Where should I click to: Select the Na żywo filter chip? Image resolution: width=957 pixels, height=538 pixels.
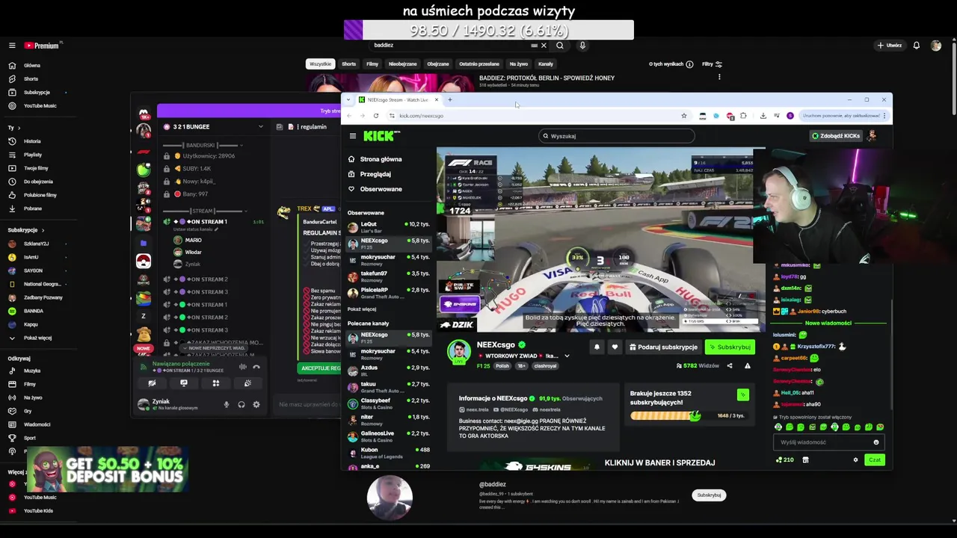pos(518,64)
